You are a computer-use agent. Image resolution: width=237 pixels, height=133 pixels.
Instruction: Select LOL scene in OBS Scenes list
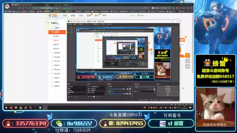[x=77, y=94]
